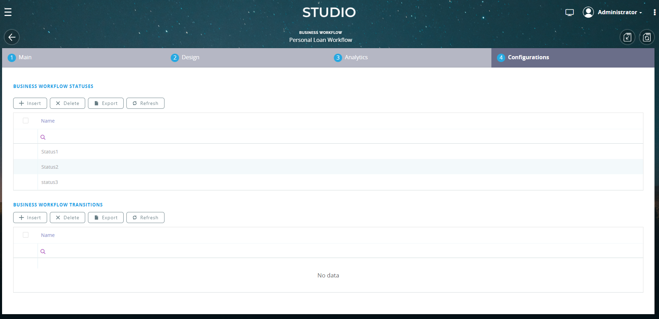Open the hamburger navigation menu
The width and height of the screenshot is (659, 319).
tap(8, 11)
